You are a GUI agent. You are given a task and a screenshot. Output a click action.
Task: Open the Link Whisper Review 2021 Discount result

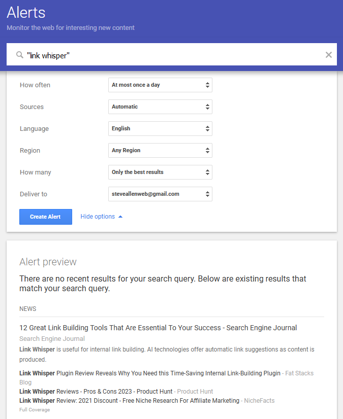[x=129, y=401]
